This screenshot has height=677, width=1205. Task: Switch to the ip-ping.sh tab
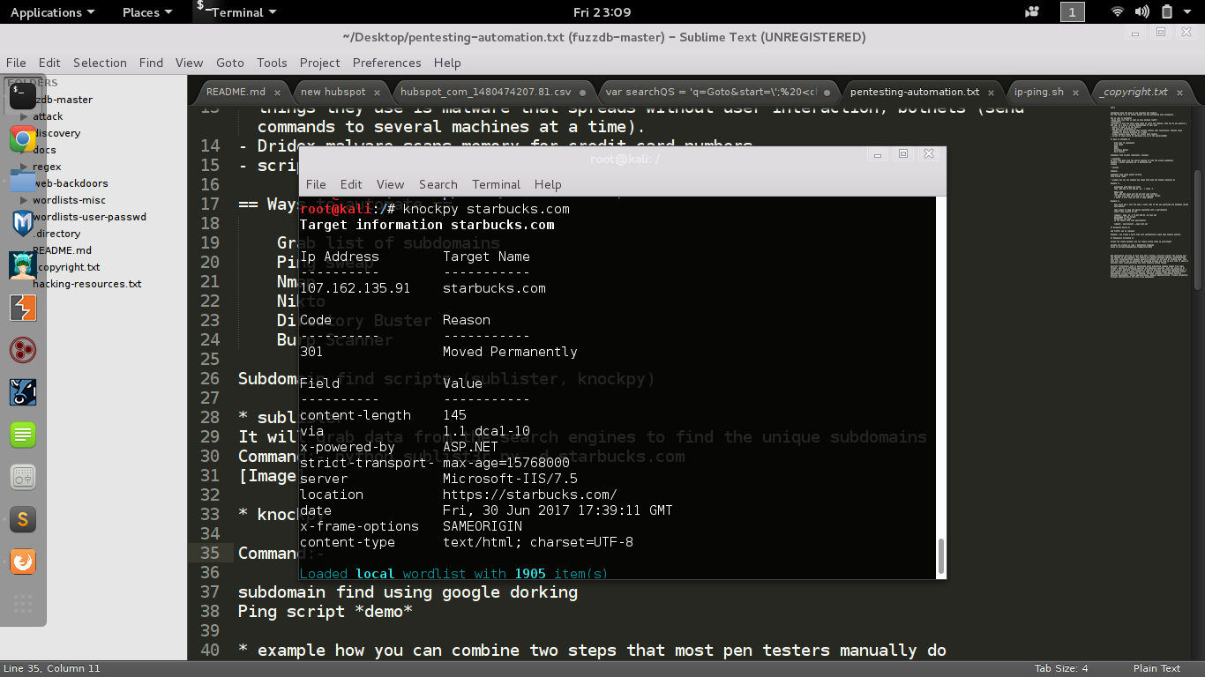(x=1038, y=92)
